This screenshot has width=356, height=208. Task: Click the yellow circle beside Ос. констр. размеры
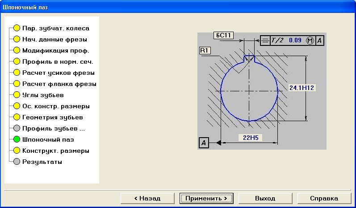point(17,106)
